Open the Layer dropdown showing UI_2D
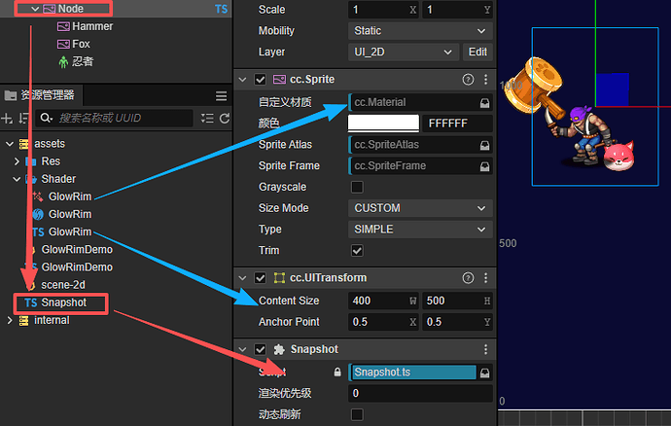 [x=404, y=53]
